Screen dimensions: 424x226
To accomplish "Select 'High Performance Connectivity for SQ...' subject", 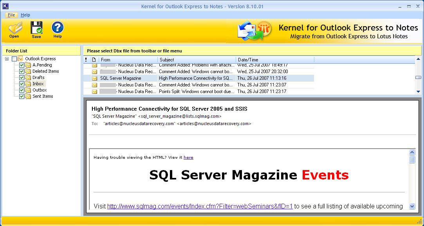I will [x=196, y=78].
